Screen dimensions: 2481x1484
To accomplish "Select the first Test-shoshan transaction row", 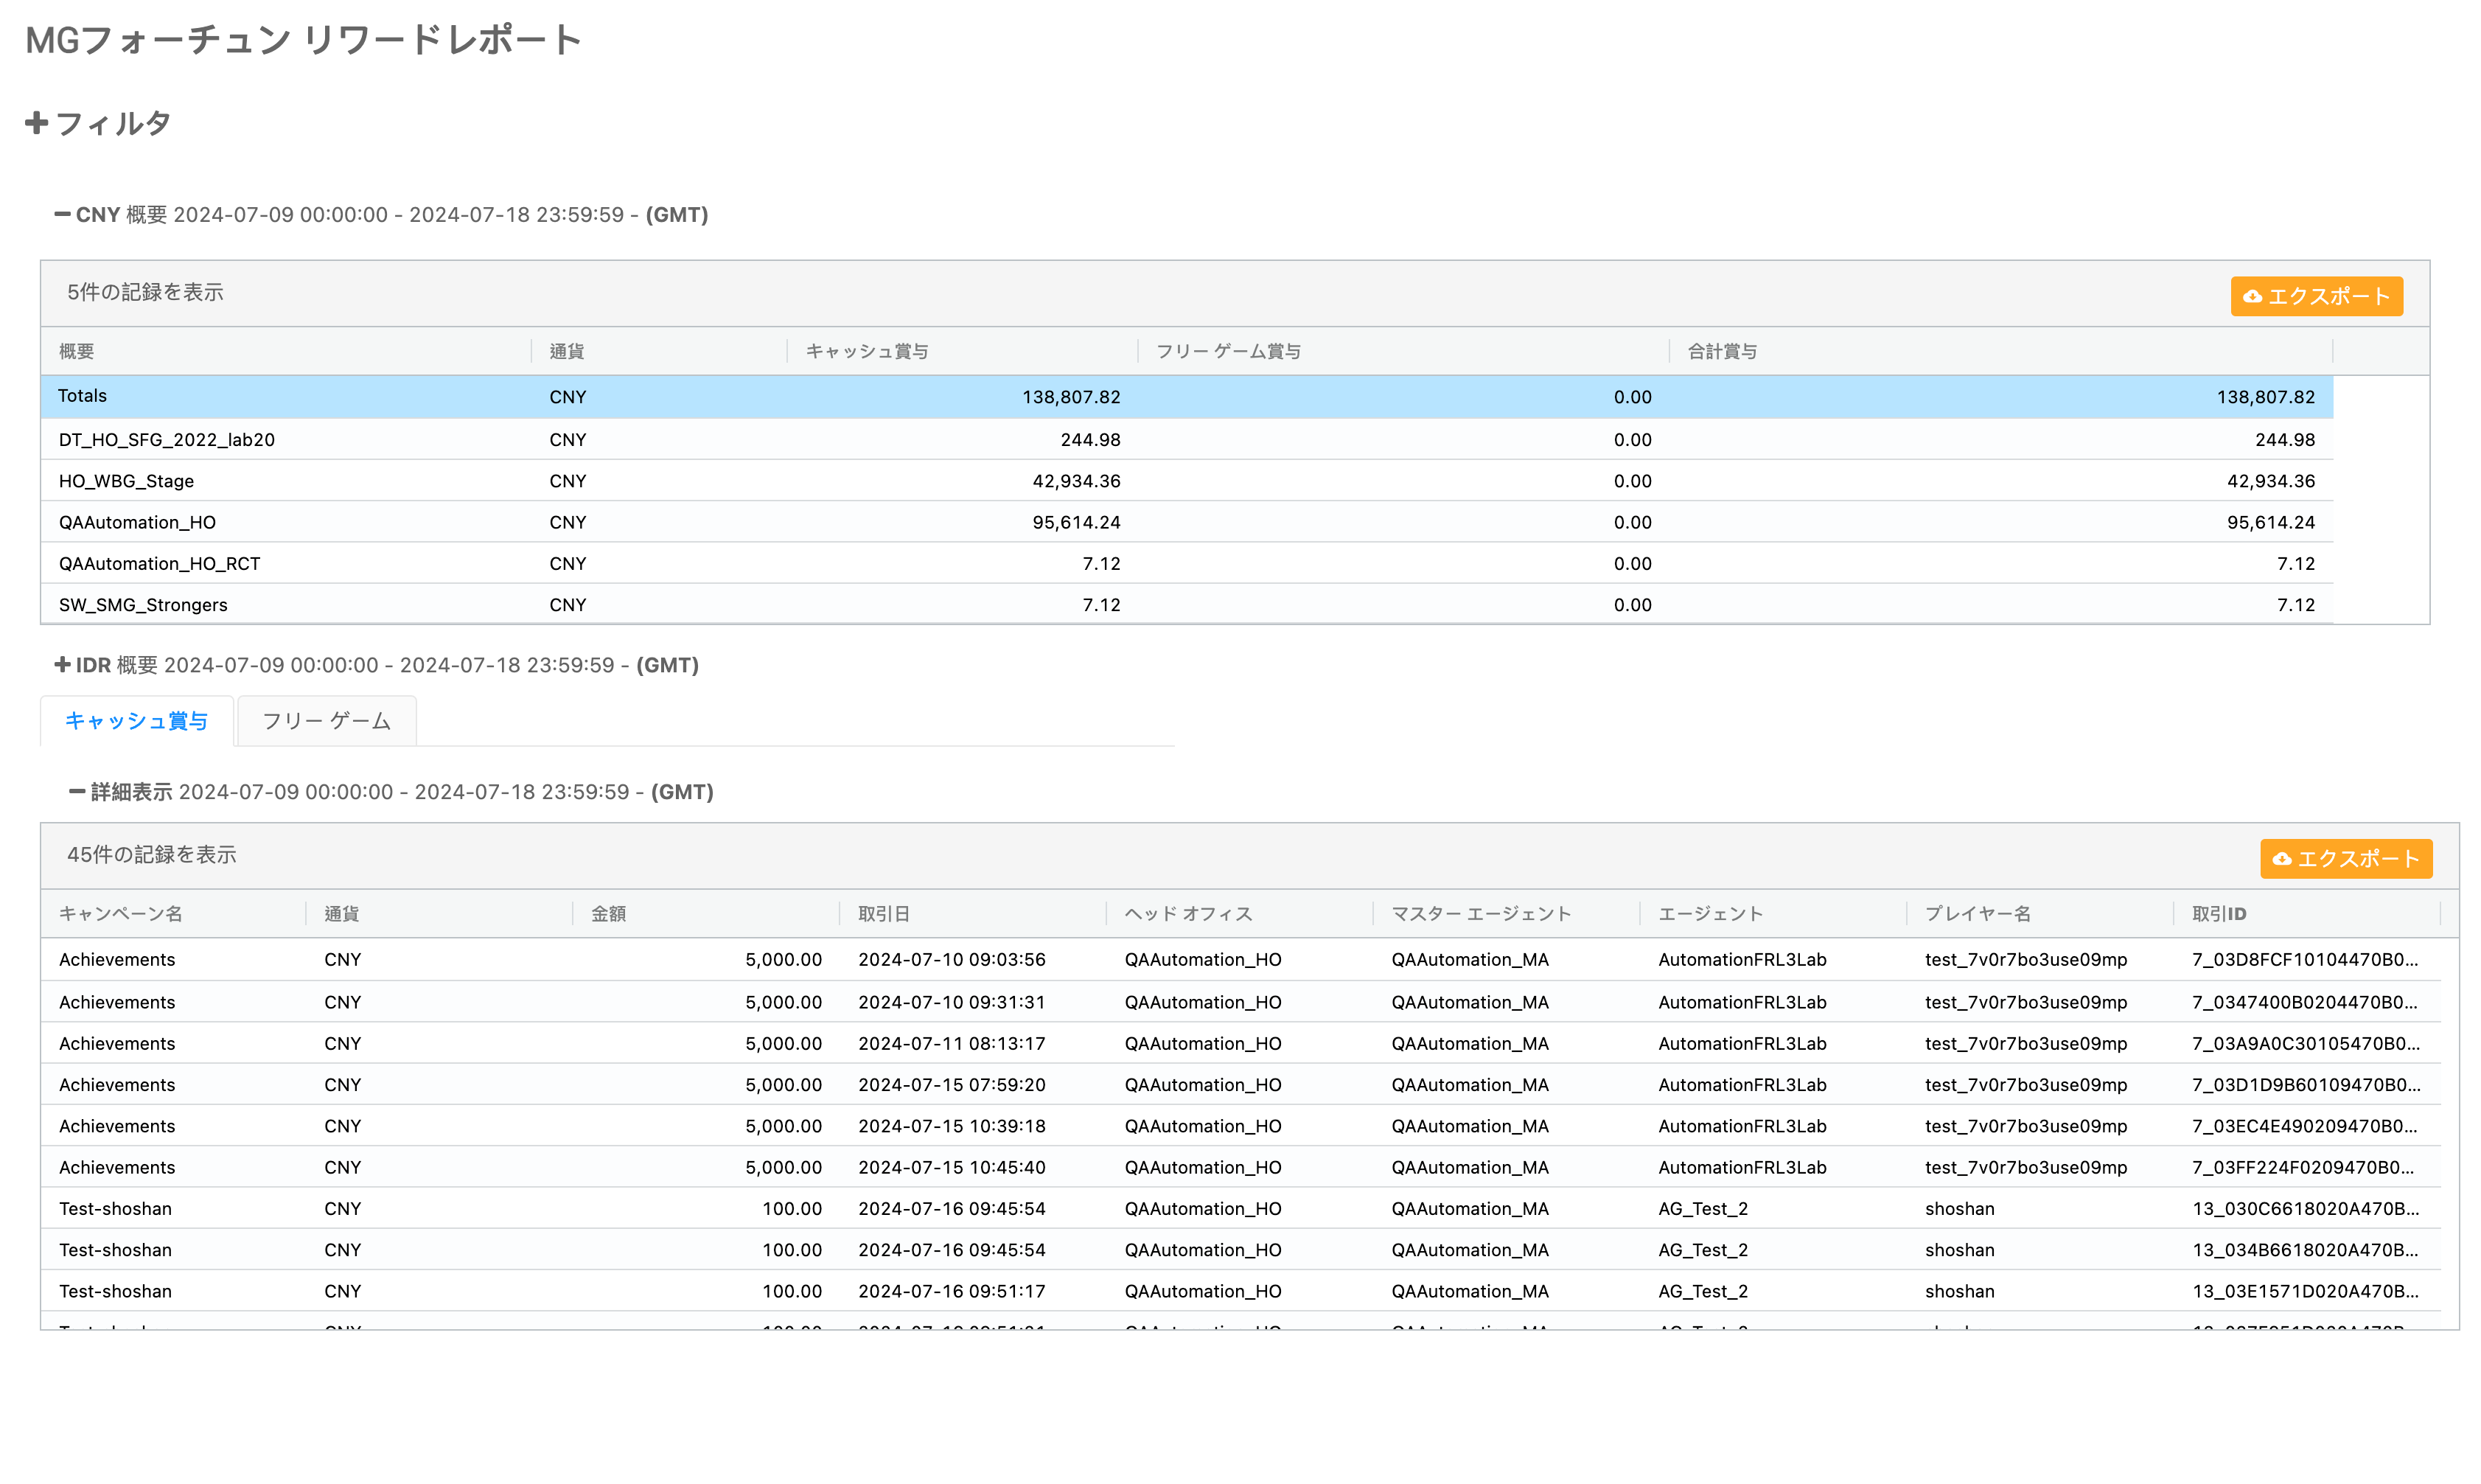I will pos(115,1209).
